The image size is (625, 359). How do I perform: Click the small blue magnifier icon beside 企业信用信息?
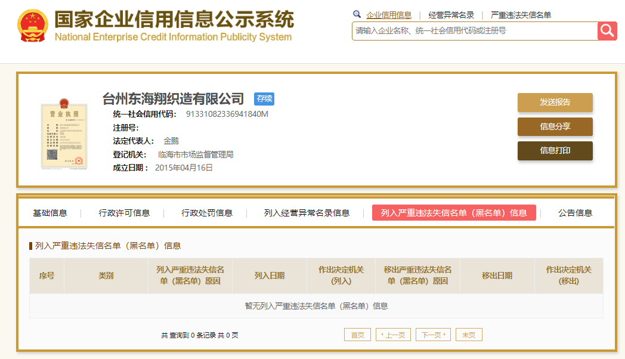click(357, 14)
